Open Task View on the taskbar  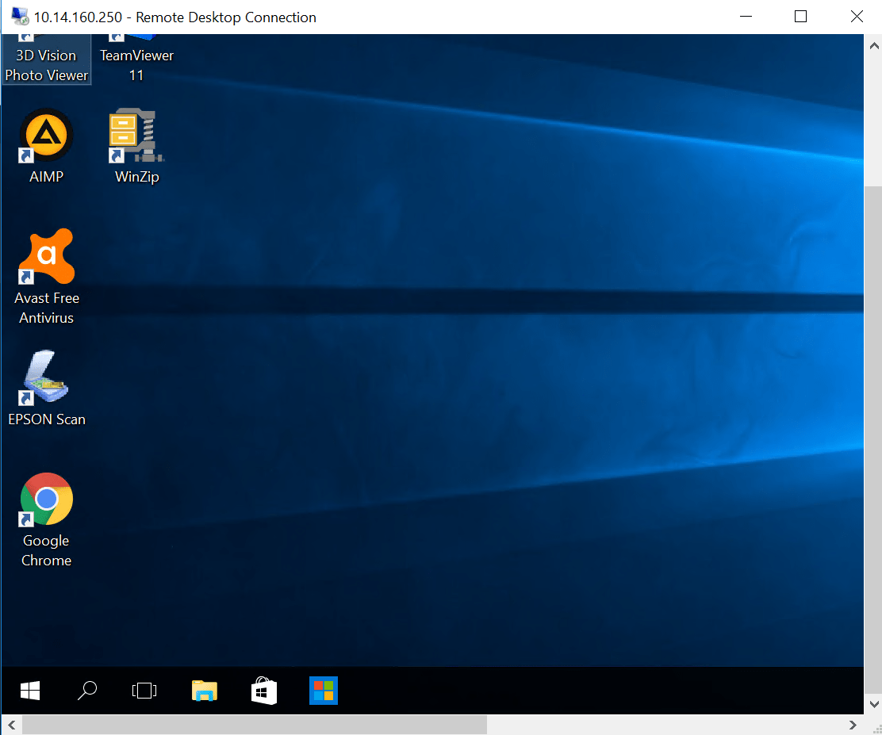[144, 691]
